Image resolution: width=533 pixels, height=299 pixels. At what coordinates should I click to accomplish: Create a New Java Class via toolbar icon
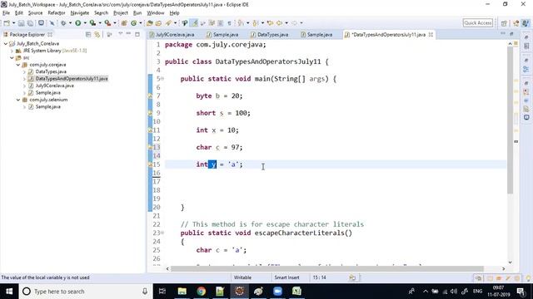click(x=133, y=23)
